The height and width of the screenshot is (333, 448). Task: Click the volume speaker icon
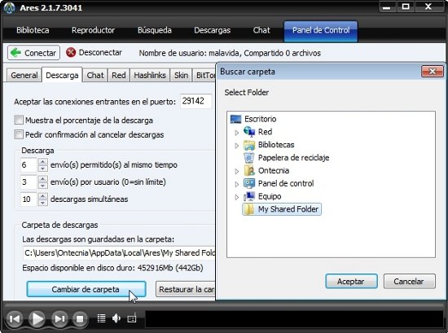116,318
